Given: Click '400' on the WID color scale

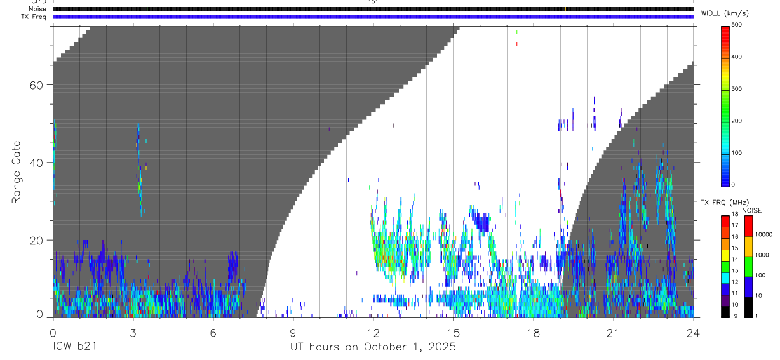Looking at the screenshot, I should (737, 57).
